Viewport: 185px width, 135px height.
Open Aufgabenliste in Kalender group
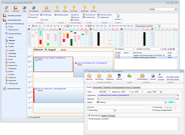click(x=103, y=17)
